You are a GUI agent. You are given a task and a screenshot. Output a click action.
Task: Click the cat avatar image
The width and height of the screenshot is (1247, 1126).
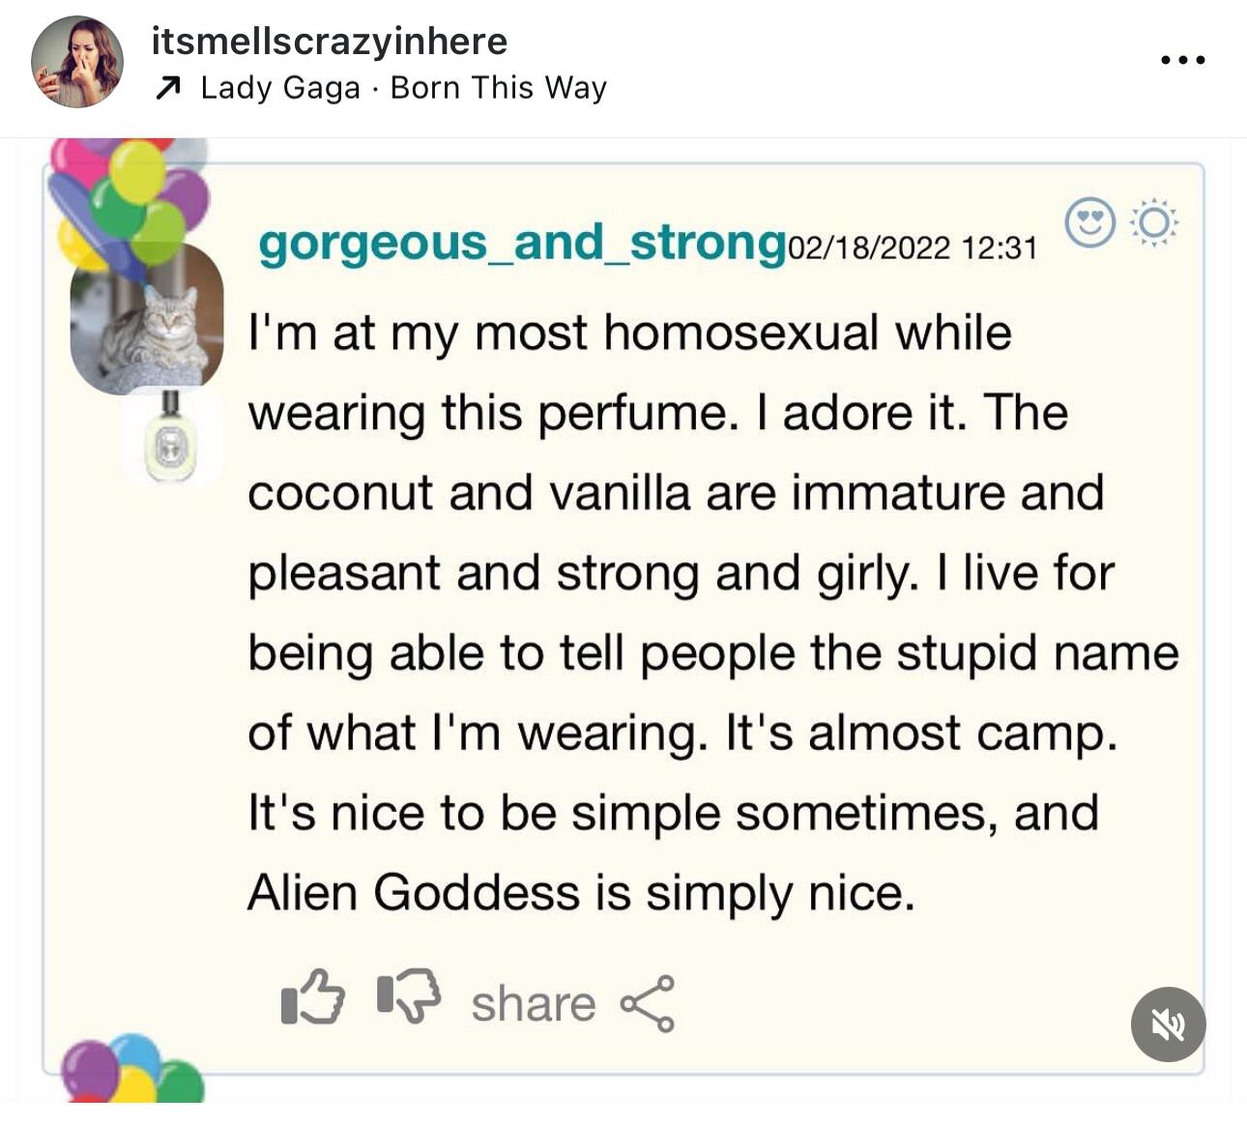[x=147, y=319]
